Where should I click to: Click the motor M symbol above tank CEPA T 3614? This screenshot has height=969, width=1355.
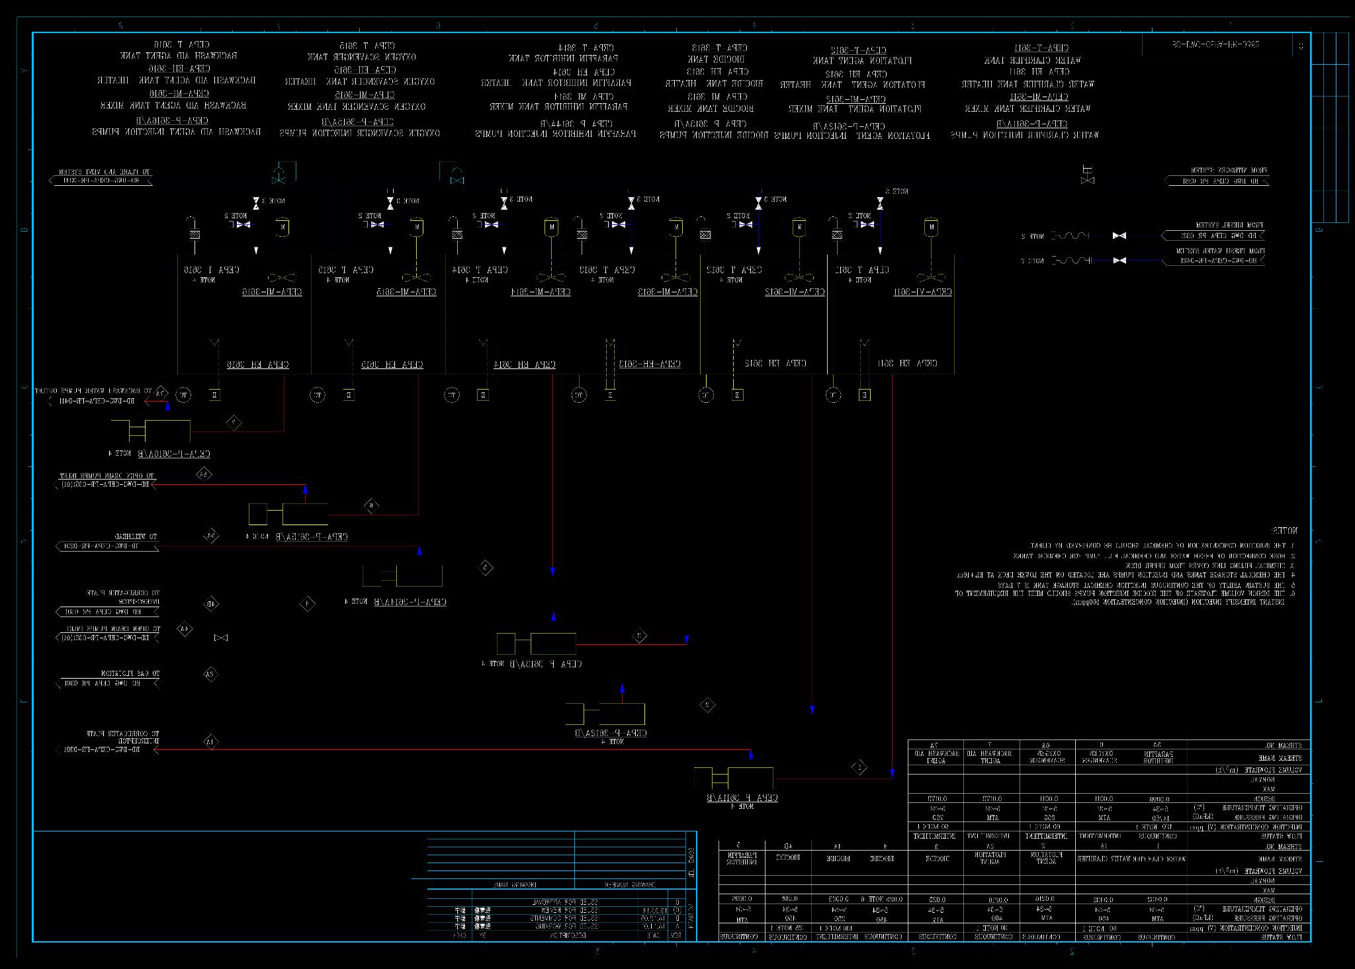click(x=550, y=227)
